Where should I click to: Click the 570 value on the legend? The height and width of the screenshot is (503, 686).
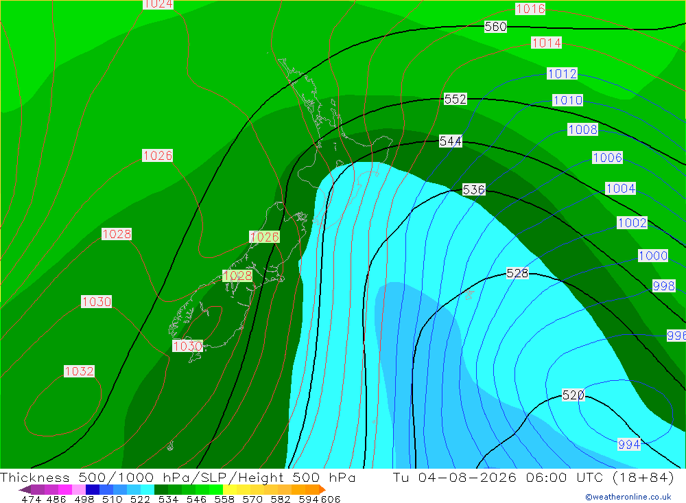252,499
